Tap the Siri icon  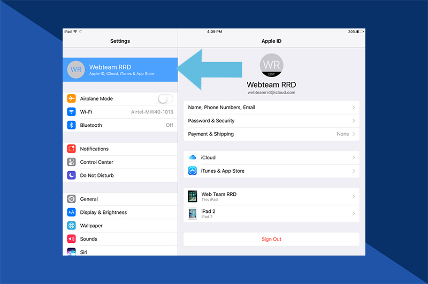pos(71,251)
